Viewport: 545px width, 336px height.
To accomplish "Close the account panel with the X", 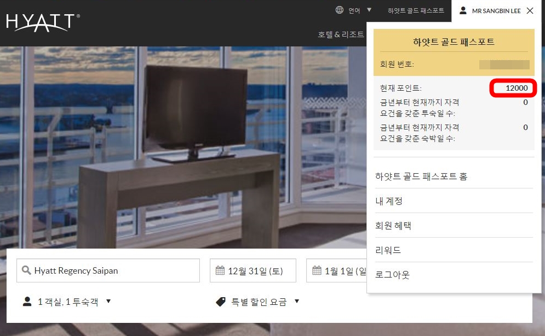I will coord(530,11).
